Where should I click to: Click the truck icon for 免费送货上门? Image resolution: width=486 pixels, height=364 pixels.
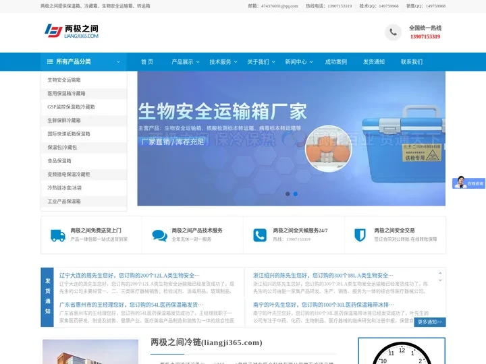[58, 235]
